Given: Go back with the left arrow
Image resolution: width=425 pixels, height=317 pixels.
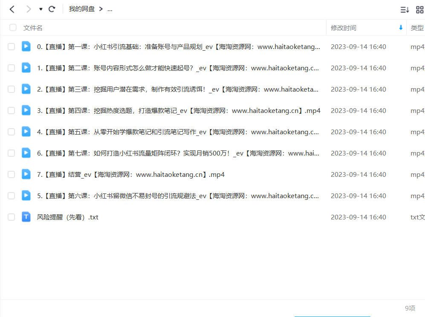Looking at the screenshot, I should click(x=12, y=9).
